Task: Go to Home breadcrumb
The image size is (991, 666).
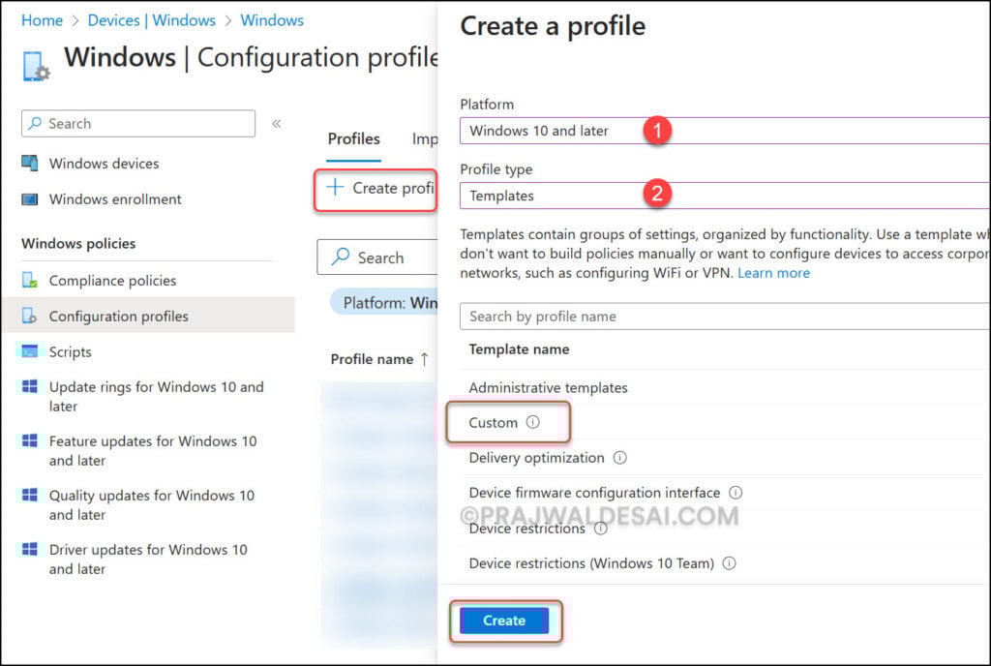Action: click(x=42, y=20)
